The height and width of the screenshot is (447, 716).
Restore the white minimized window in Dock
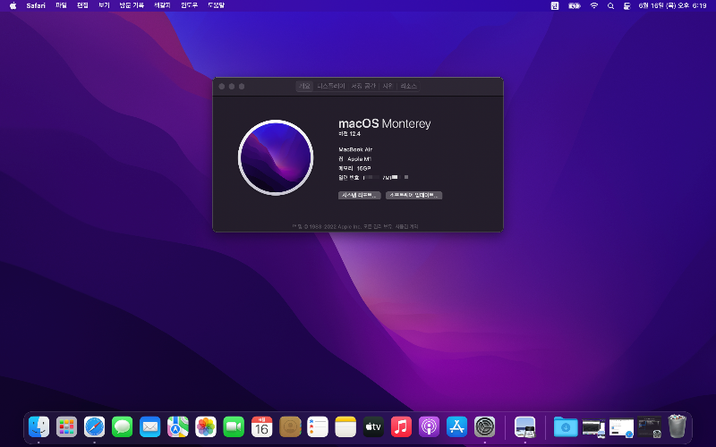coord(621,427)
